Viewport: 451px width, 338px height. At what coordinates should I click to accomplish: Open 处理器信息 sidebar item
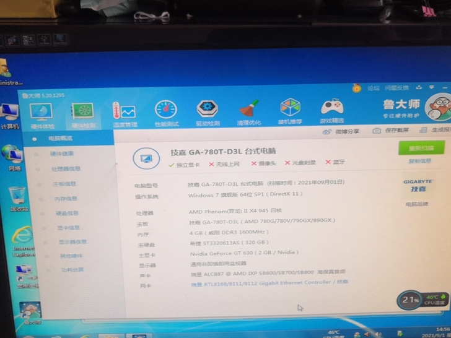click(x=66, y=169)
